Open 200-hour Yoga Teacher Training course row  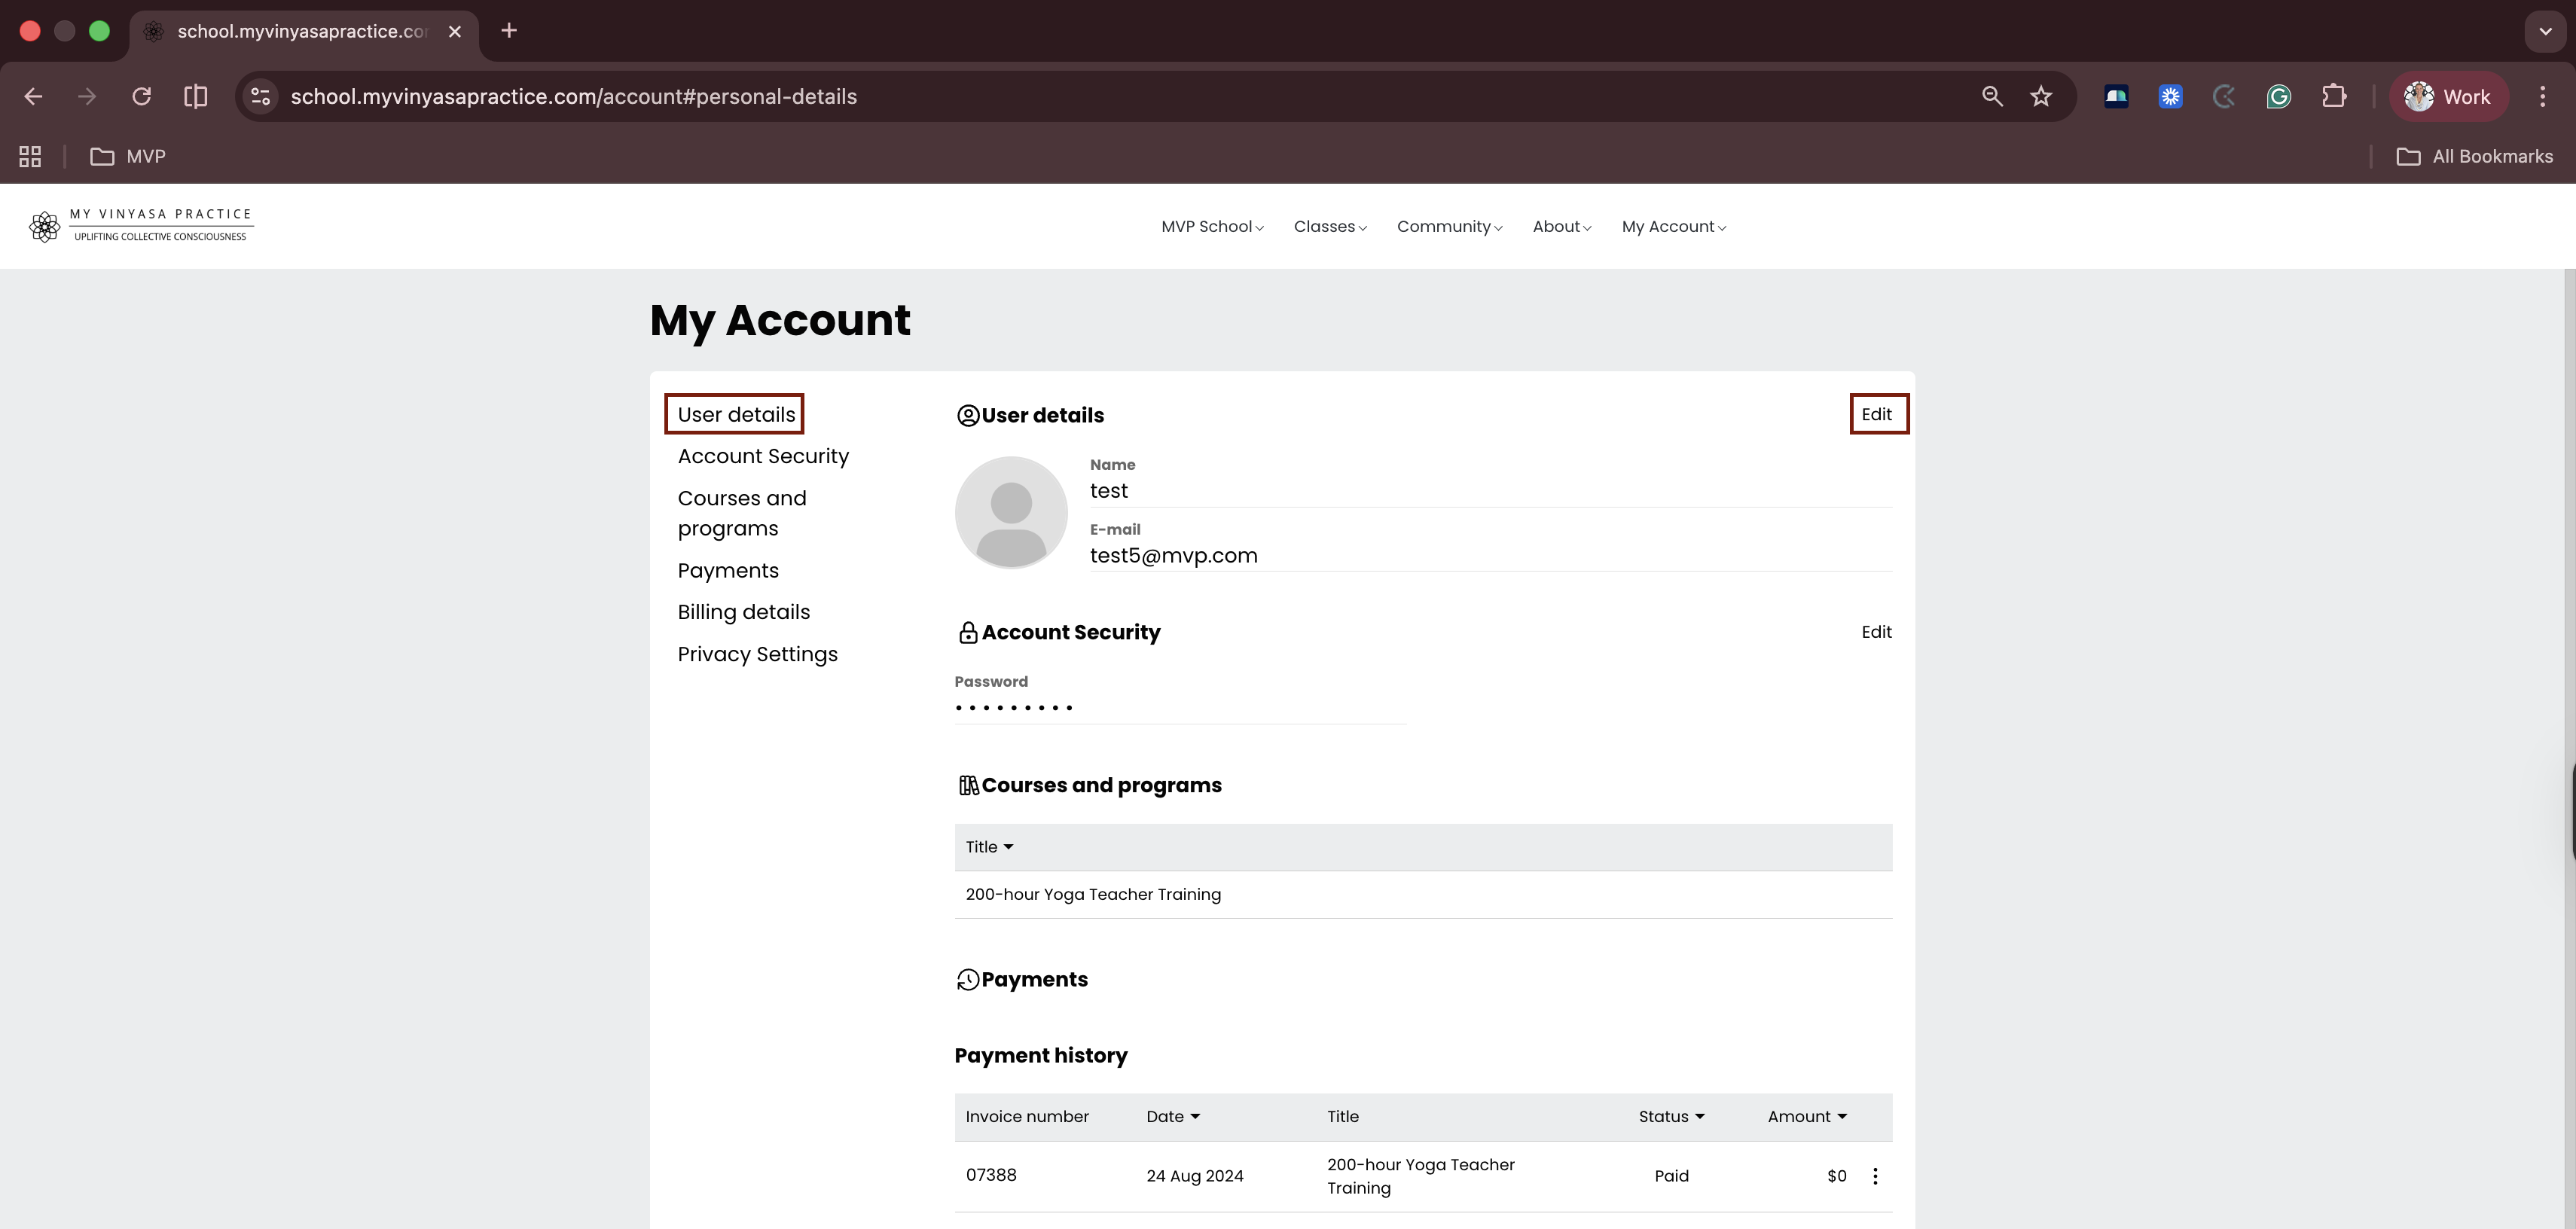pyautogui.click(x=1423, y=895)
